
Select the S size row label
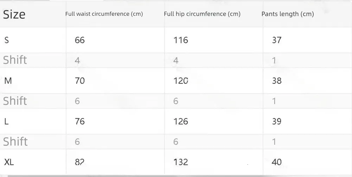coord(7,40)
